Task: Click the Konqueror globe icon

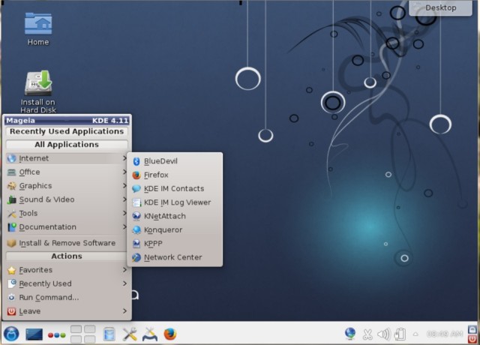Action: [x=136, y=230]
